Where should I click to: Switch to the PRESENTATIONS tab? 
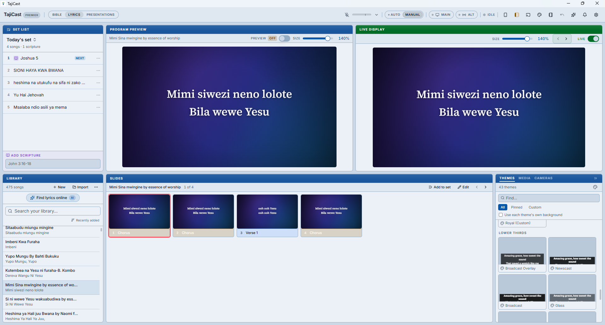tap(101, 15)
